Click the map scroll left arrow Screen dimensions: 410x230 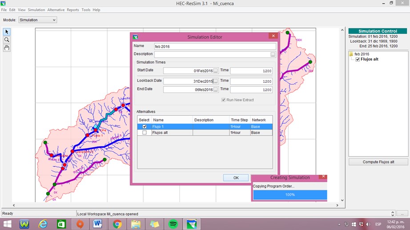(14, 206)
